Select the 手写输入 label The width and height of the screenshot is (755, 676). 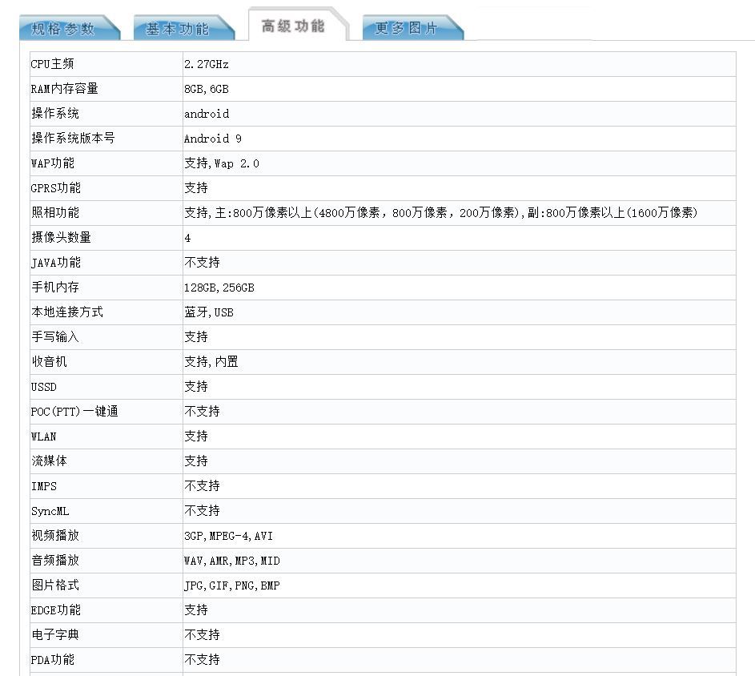point(55,336)
